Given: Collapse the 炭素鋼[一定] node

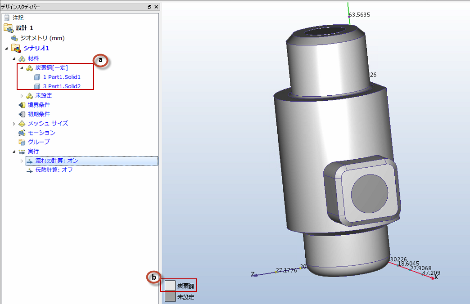Looking at the screenshot, I should tap(22, 68).
